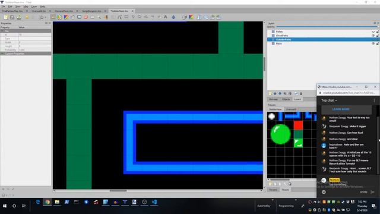
Task: Toggle lock on the Maze layer
Action: (378, 43)
